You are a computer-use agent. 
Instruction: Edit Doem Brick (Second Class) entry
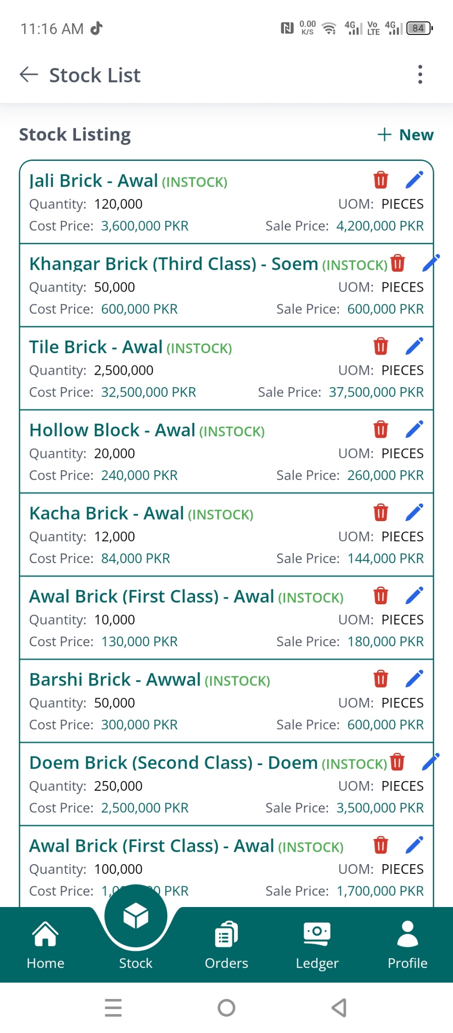tap(430, 762)
